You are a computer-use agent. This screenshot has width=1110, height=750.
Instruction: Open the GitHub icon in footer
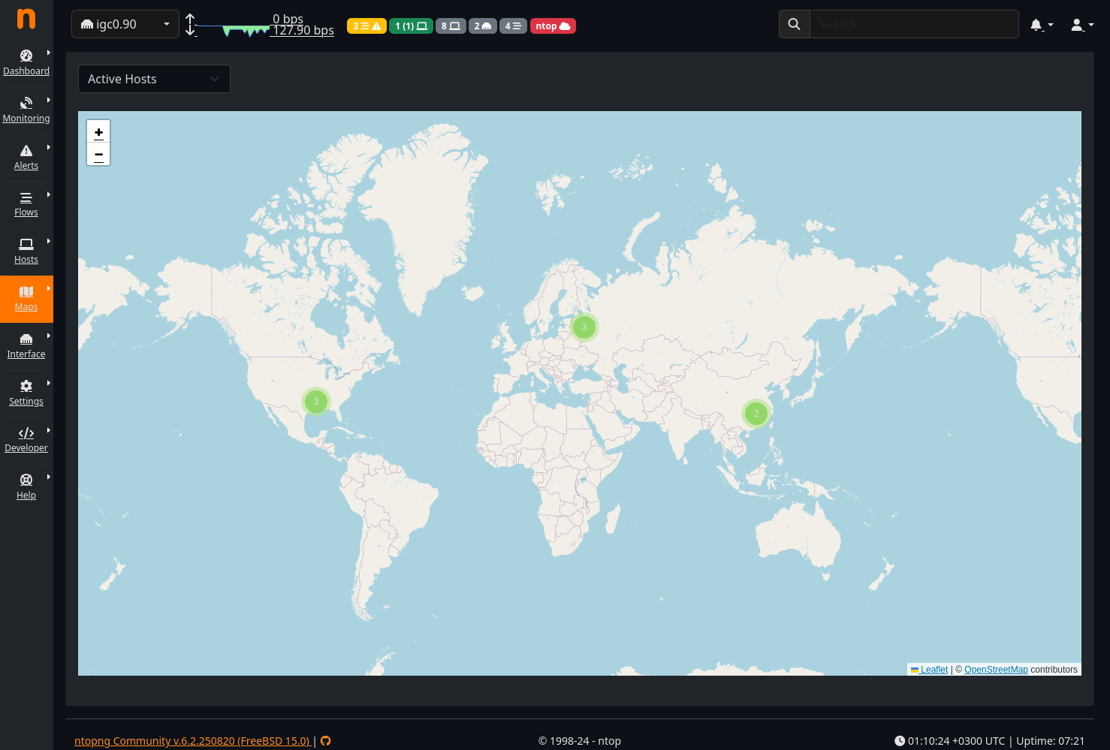pyautogui.click(x=325, y=741)
